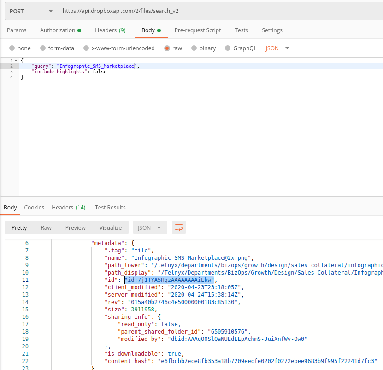Open the Pre-request Script tab
383x370 pixels.
(x=198, y=30)
